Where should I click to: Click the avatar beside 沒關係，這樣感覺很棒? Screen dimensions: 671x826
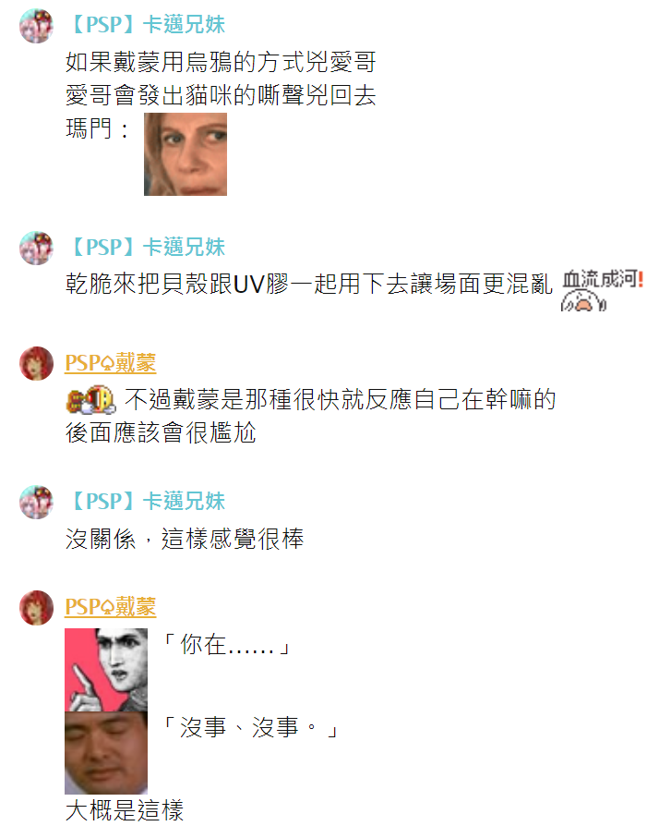[x=36, y=502]
